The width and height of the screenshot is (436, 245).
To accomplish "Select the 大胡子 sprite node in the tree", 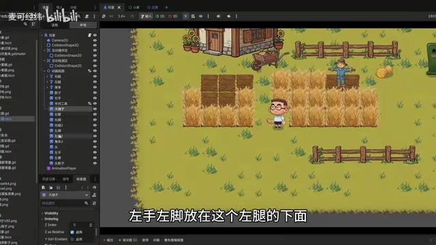I will pos(59,109).
